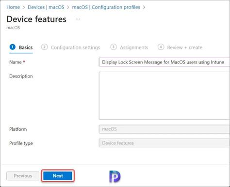Viewport: 230px width, 187px height.
Task: Switch to the Basics tab
Action: coord(26,47)
